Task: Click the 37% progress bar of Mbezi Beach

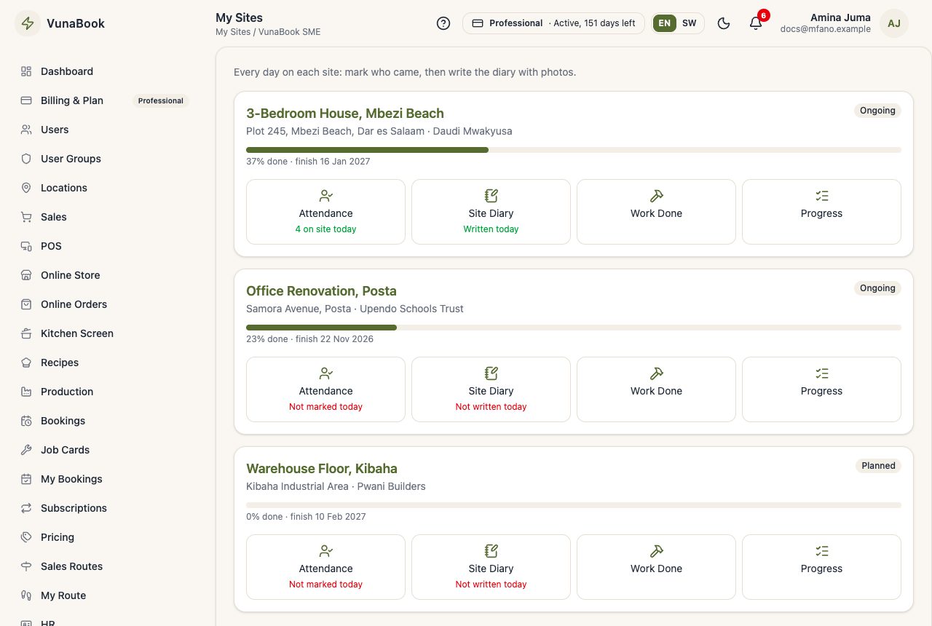Action: pyautogui.click(x=574, y=150)
